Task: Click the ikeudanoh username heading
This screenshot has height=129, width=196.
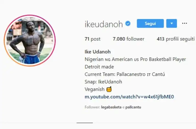Action: click(104, 24)
